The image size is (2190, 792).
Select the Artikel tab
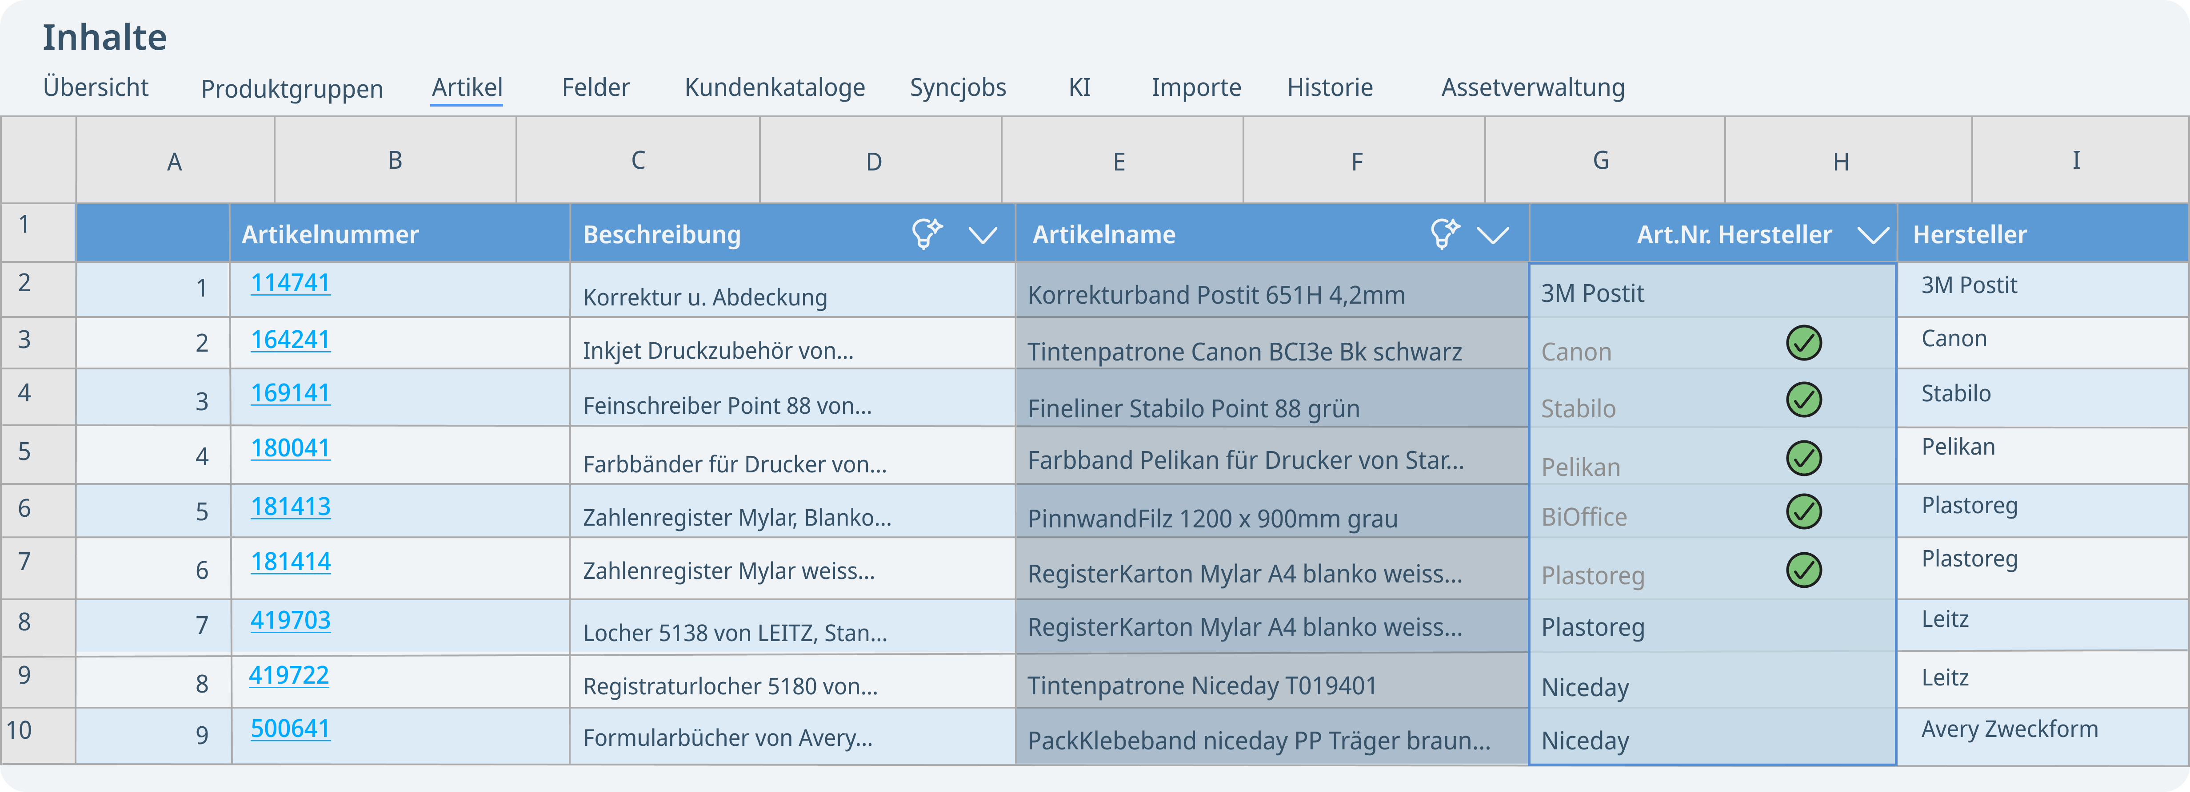coord(467,87)
